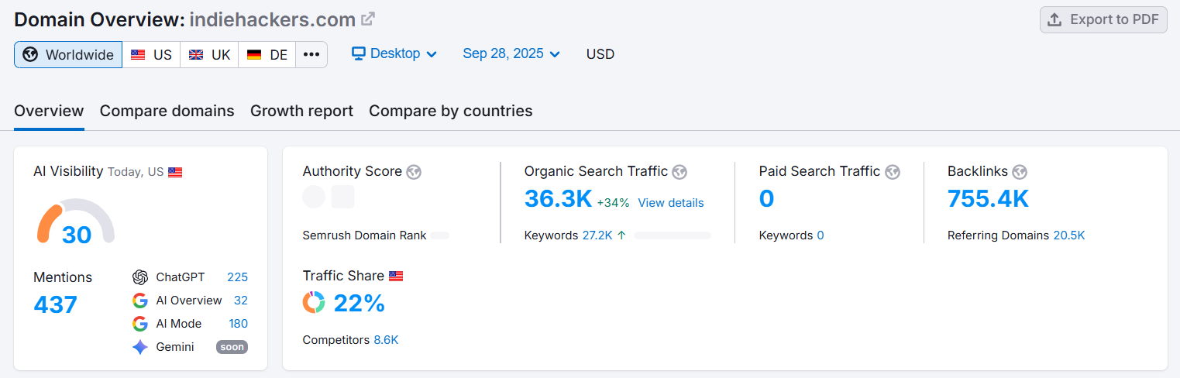Select the Overview tab
This screenshot has width=1180, height=378.
[49, 111]
